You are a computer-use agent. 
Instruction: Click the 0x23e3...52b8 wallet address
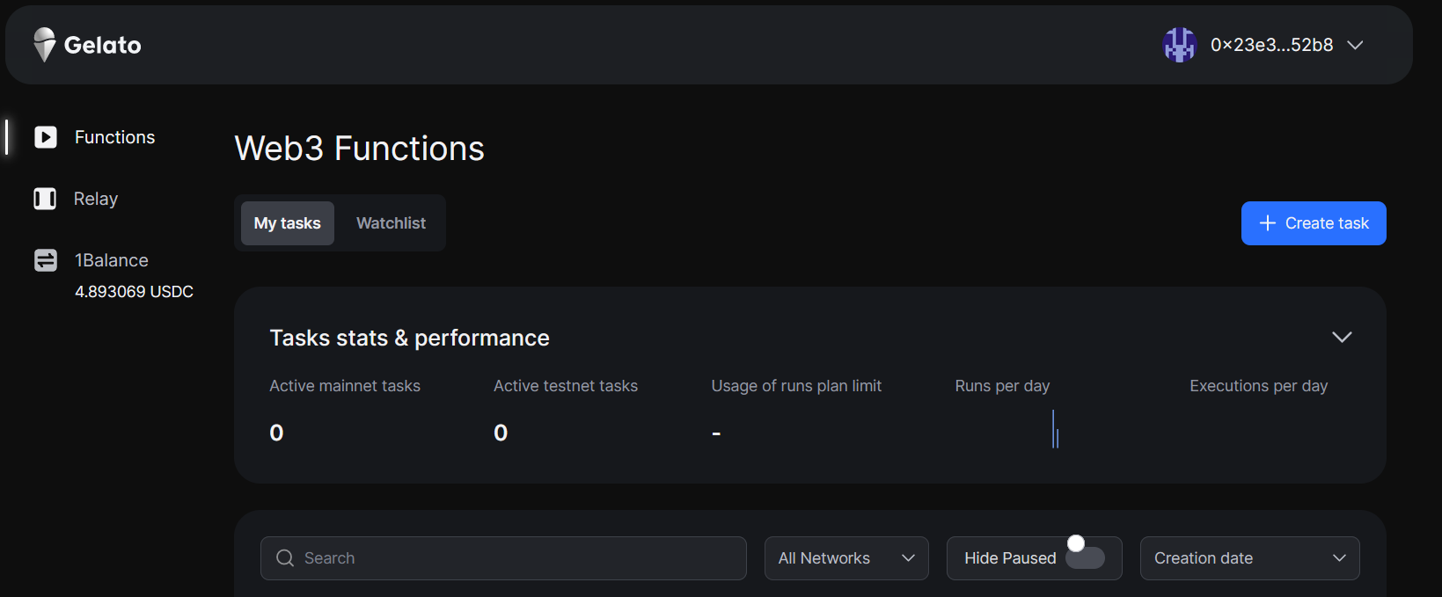[x=1271, y=45]
